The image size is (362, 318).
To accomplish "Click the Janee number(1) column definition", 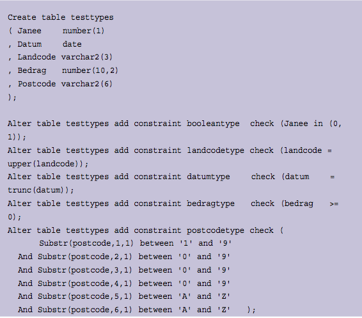I will [x=56, y=31].
